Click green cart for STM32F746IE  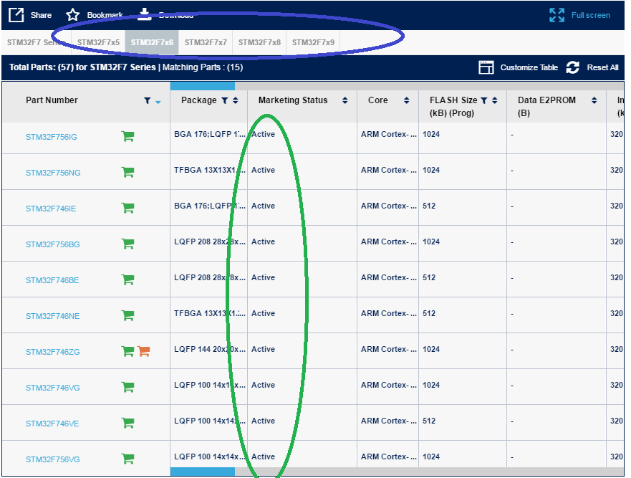point(128,208)
